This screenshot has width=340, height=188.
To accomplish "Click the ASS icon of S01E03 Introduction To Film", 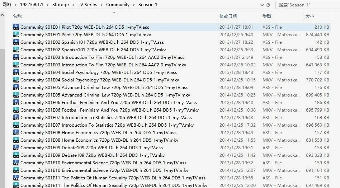I will (x=16, y=57).
